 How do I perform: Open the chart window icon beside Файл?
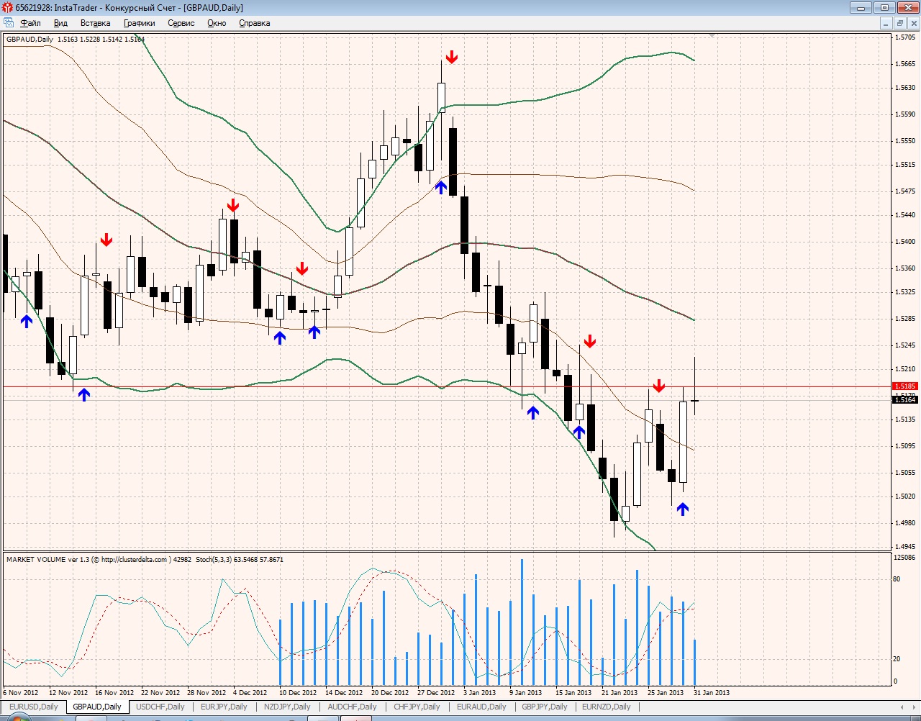pos(9,23)
